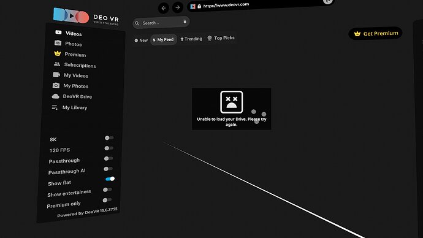
Task: Click the Unable to load your Drive message
Action: (232, 121)
